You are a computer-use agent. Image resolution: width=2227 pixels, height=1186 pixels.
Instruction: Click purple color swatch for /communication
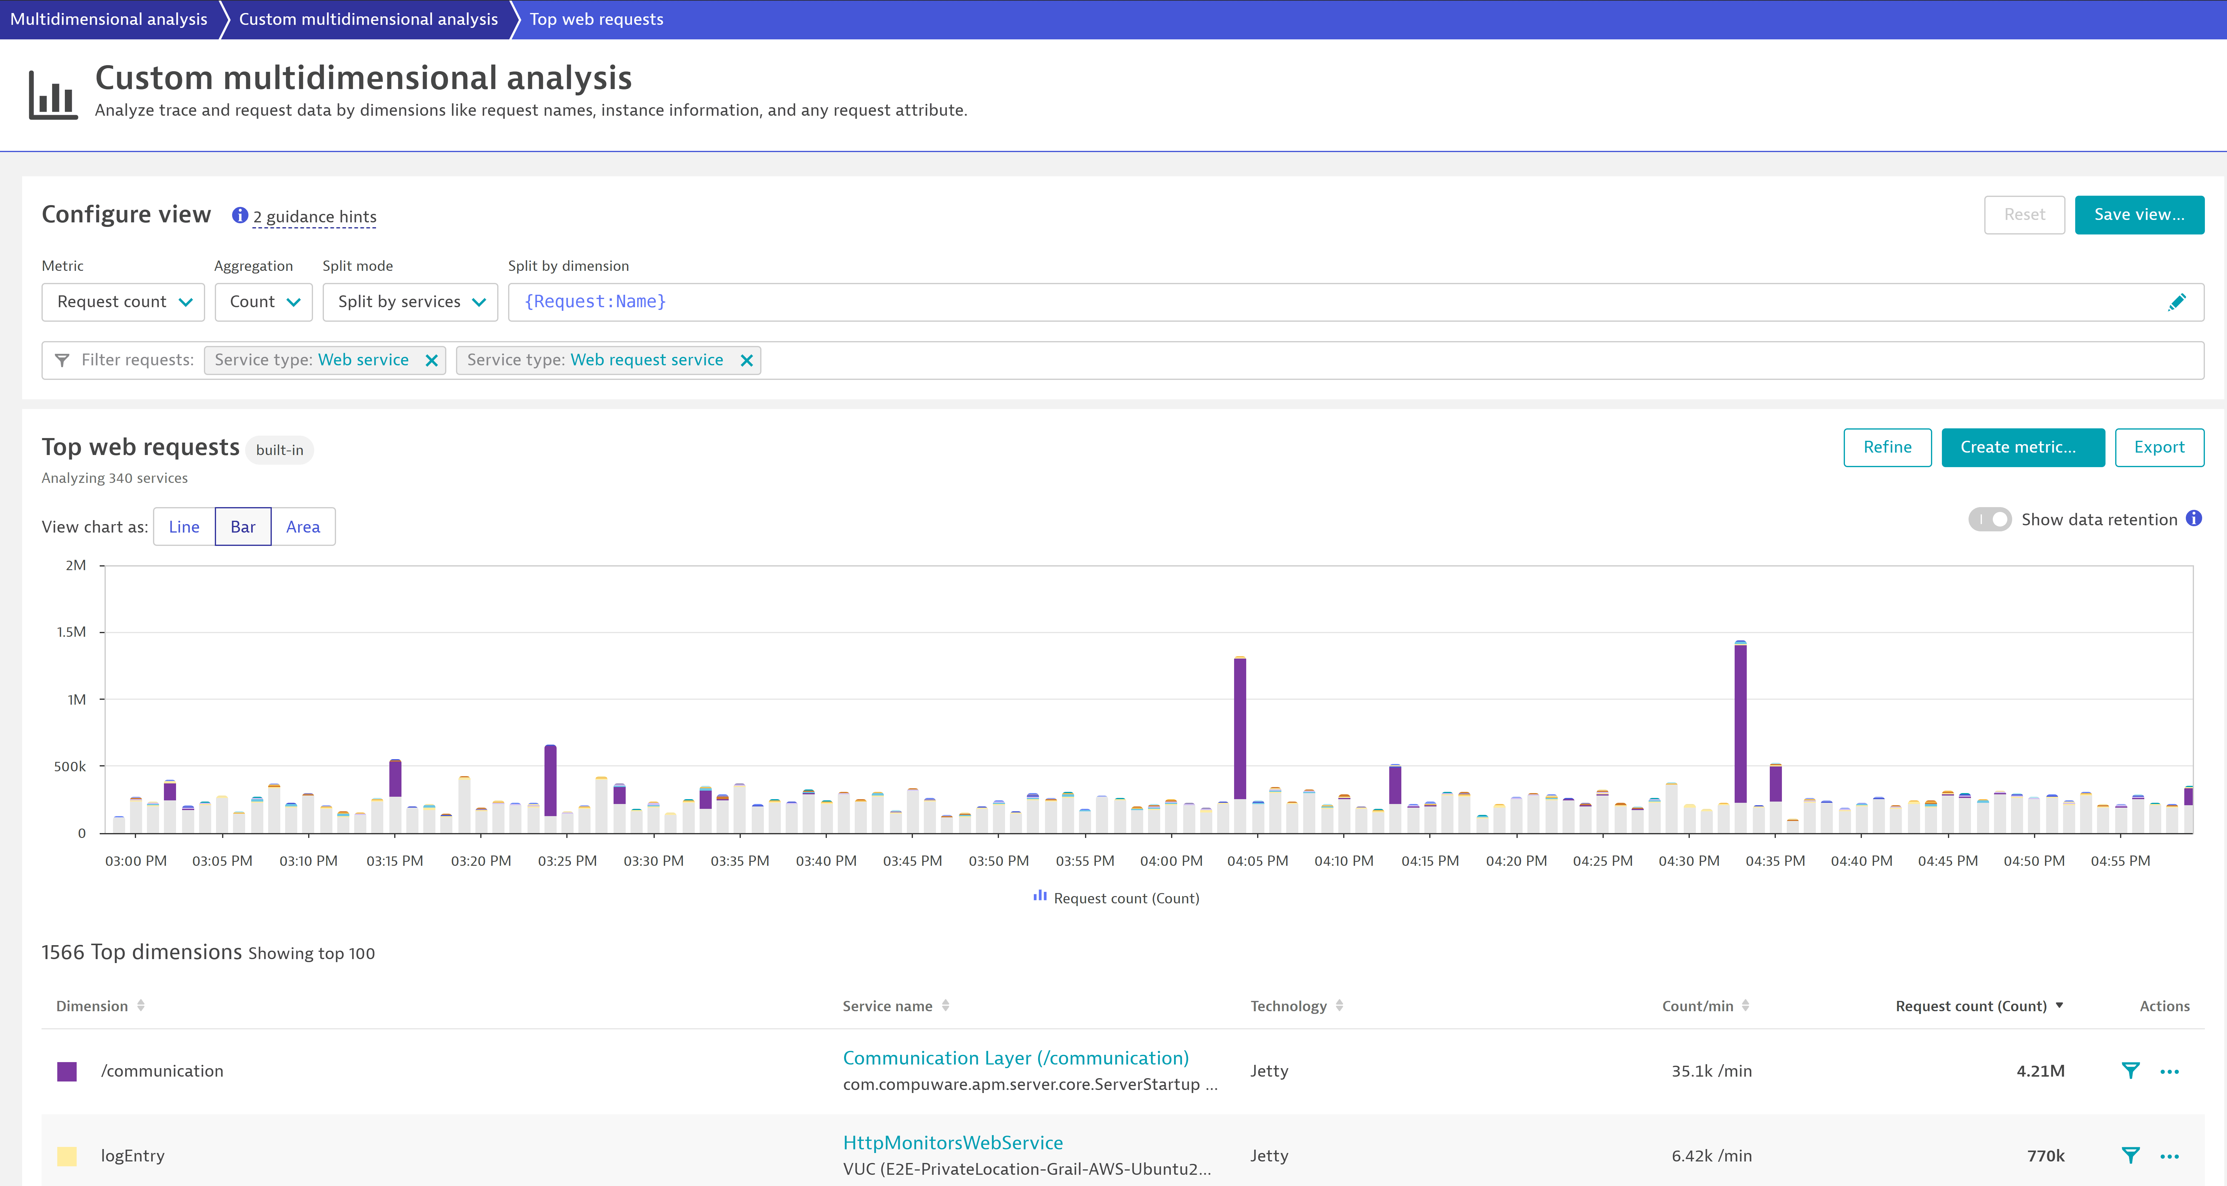click(x=67, y=1072)
